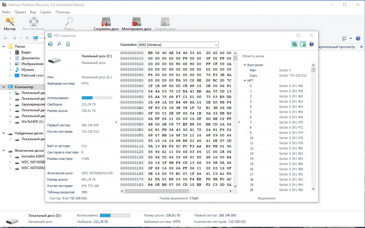This screenshot has width=365, height=228.
Task: Expand the Музыка folder node
Action: pyautogui.click(x=10, y=70)
